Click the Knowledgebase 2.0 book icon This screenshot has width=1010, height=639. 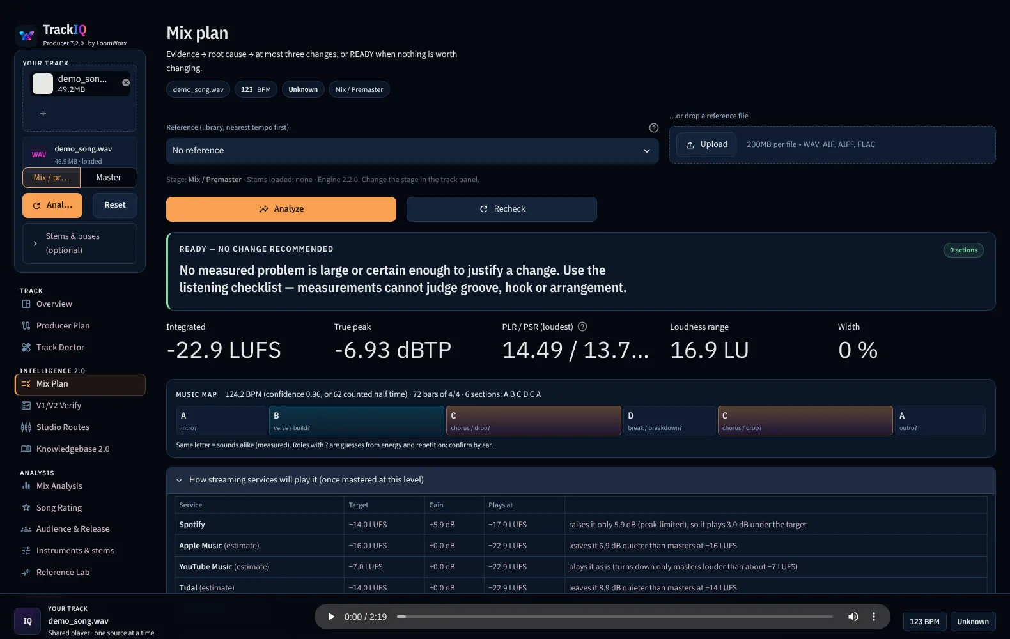pyautogui.click(x=26, y=449)
